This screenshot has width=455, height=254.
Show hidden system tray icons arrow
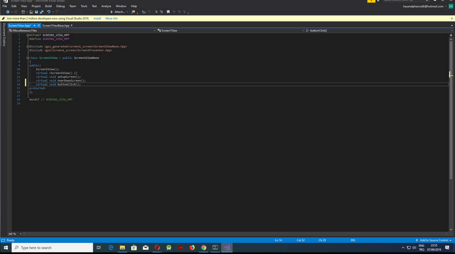pyautogui.click(x=403, y=248)
